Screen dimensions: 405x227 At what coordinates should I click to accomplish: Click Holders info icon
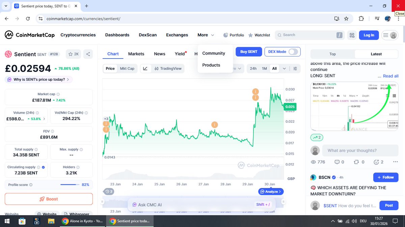(x=78, y=167)
